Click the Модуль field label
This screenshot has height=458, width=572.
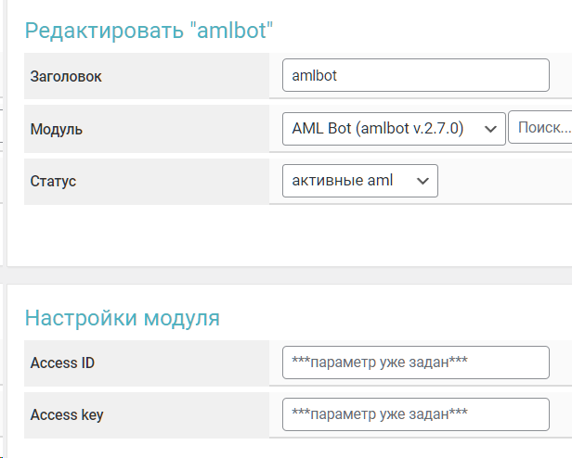pyautogui.click(x=57, y=129)
